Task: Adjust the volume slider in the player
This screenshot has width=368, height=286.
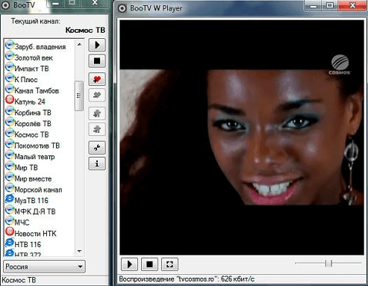Action: [x=328, y=263]
